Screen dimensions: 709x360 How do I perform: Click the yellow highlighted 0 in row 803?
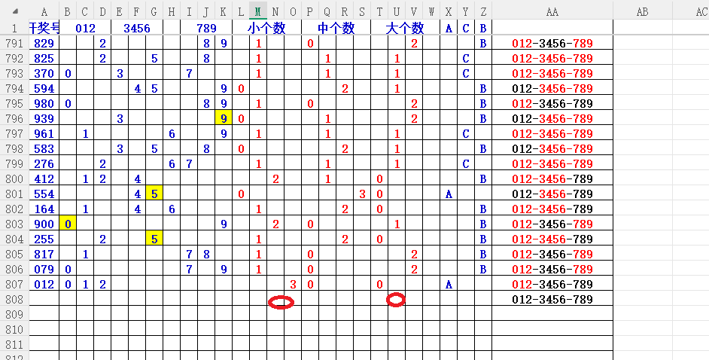(x=68, y=224)
